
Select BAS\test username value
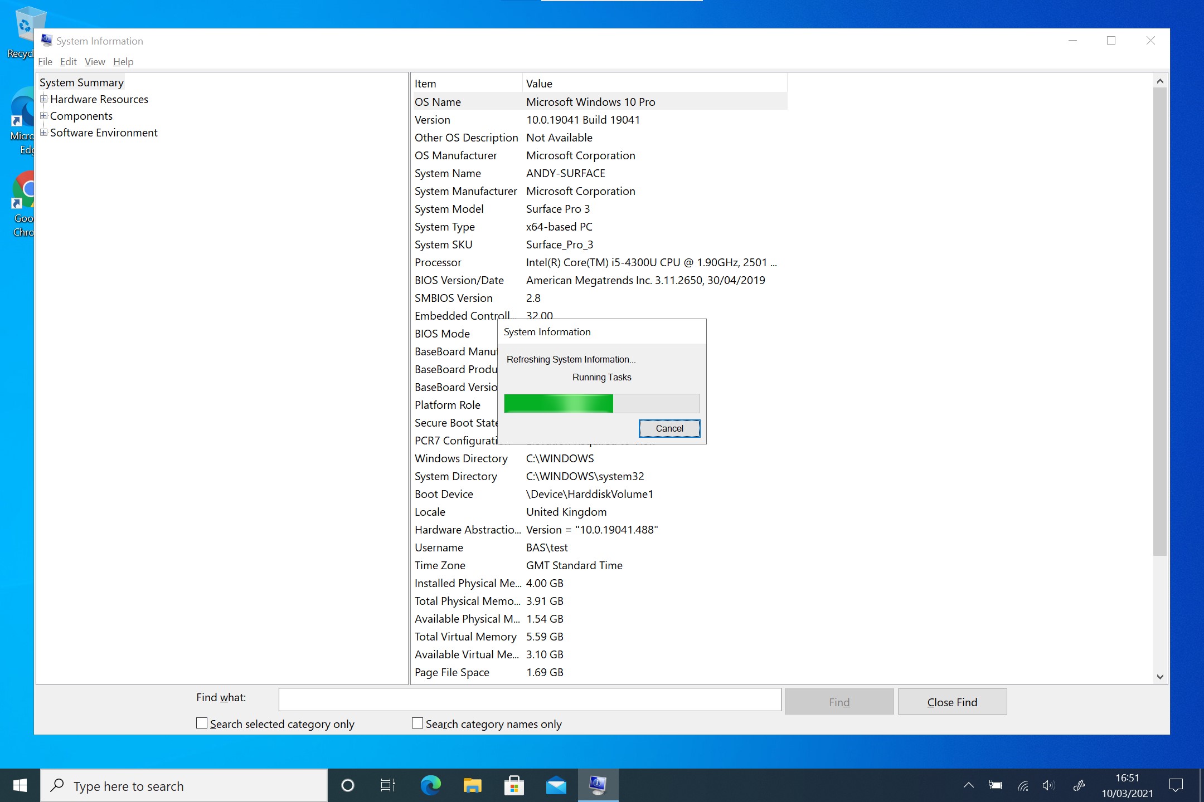point(547,547)
